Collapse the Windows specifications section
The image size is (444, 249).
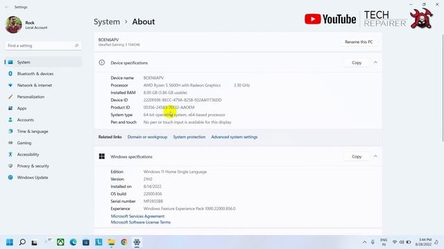pos(375,156)
